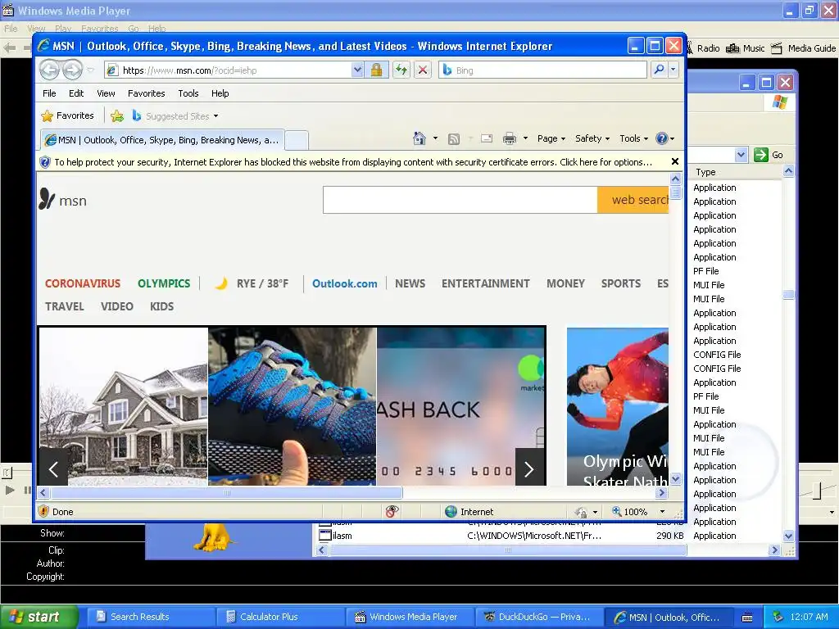Open the Edit menu in Internet Explorer

[76, 93]
